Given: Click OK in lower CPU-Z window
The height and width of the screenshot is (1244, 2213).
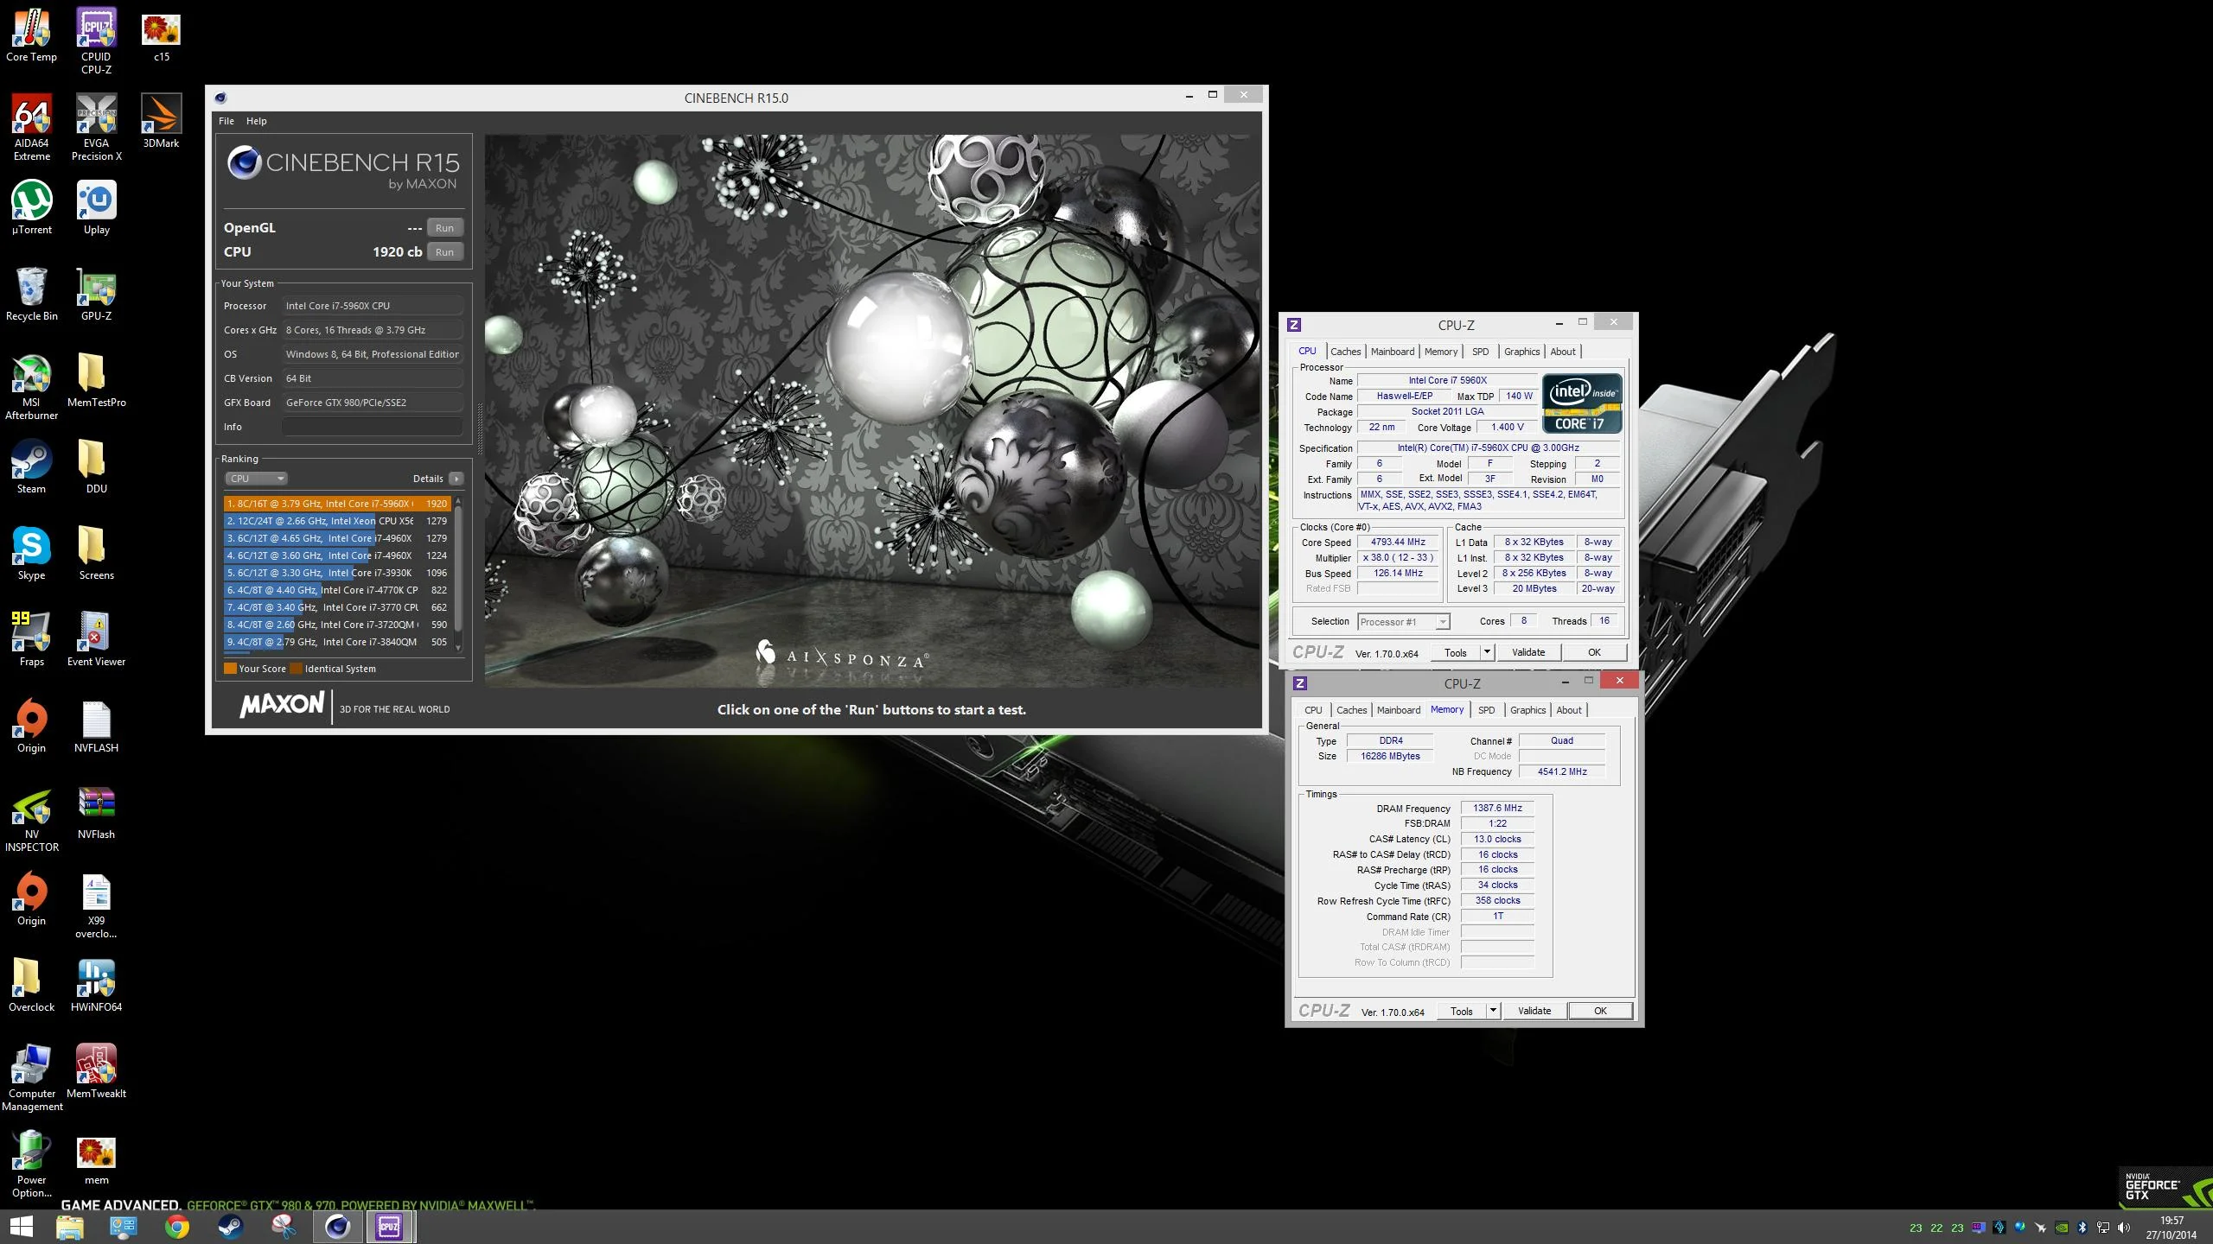Looking at the screenshot, I should 1600,1011.
